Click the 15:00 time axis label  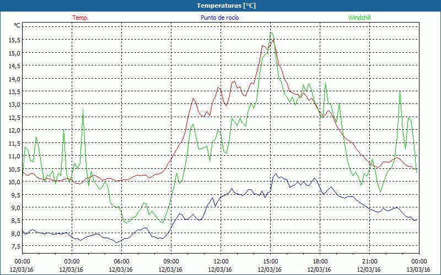pyautogui.click(x=270, y=262)
